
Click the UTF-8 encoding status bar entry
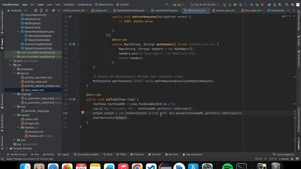click(273, 159)
